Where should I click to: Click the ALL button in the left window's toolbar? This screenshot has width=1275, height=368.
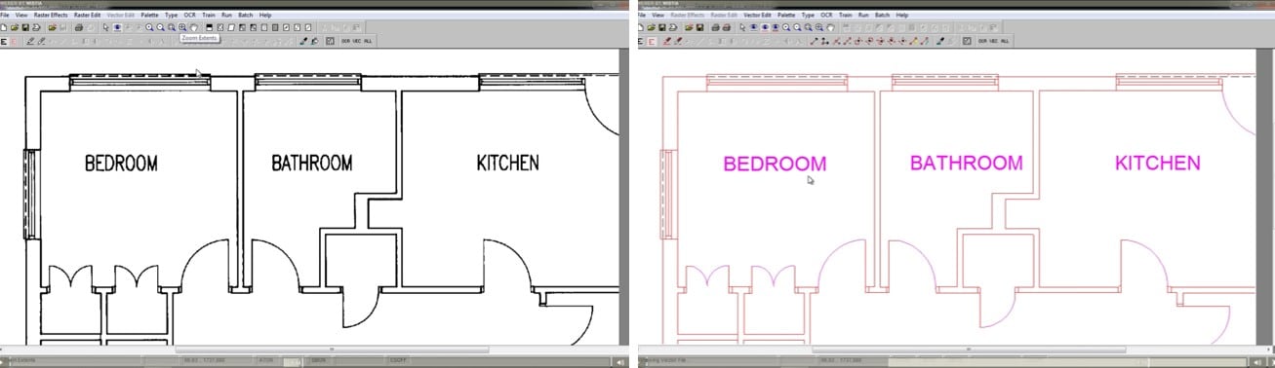(x=368, y=41)
